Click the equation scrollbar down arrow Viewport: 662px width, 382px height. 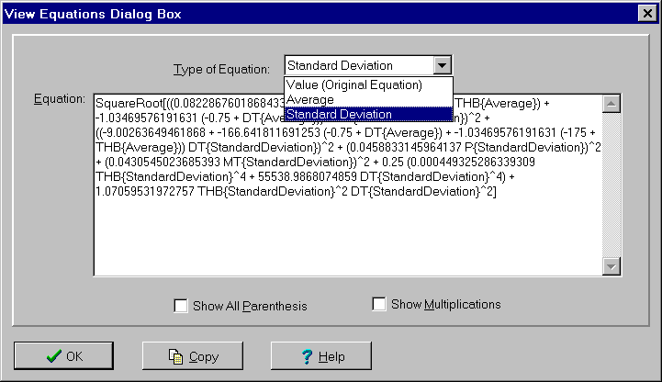612,265
